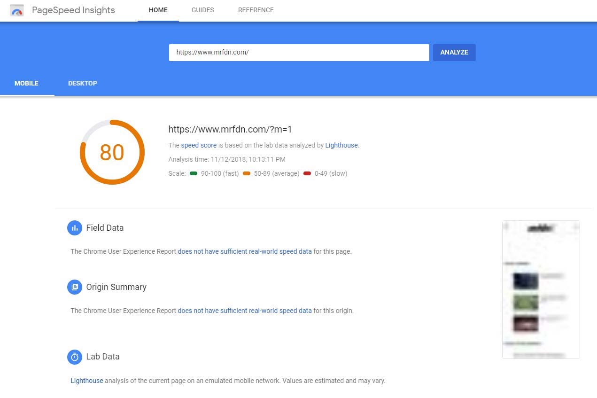Click the Origin Summary heading
The image size is (597, 398).
[116, 287]
